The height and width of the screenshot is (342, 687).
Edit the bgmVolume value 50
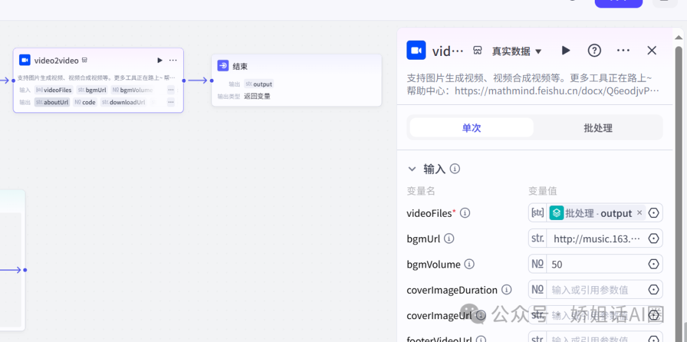(x=597, y=264)
